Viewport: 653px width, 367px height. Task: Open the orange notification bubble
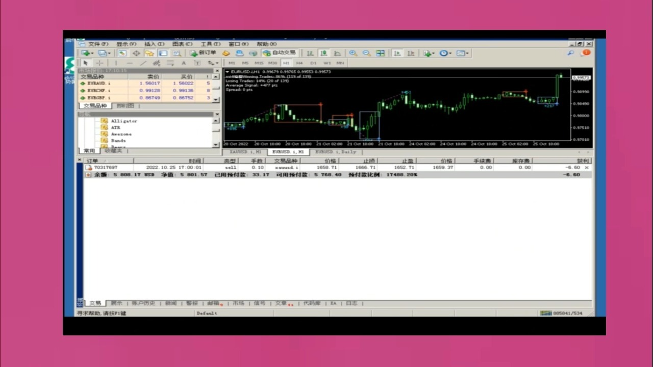point(586,53)
